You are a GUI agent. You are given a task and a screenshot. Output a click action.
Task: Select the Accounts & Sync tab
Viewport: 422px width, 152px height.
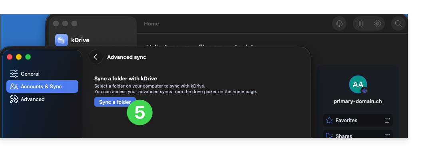pos(42,86)
